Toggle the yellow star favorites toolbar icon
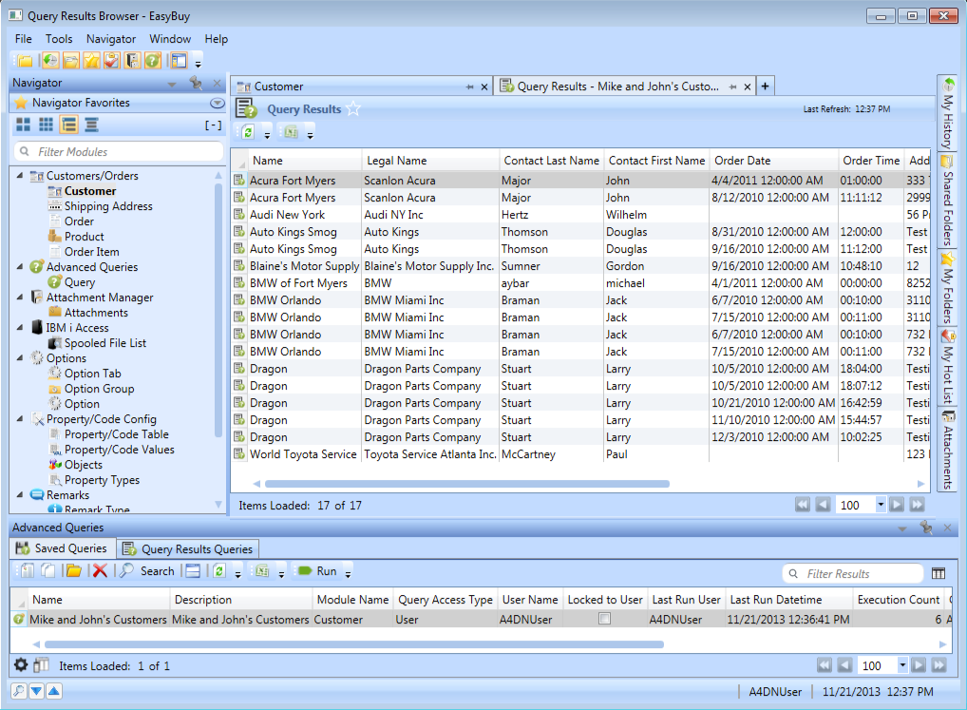Screen dimensions: 967x710 click(x=91, y=61)
